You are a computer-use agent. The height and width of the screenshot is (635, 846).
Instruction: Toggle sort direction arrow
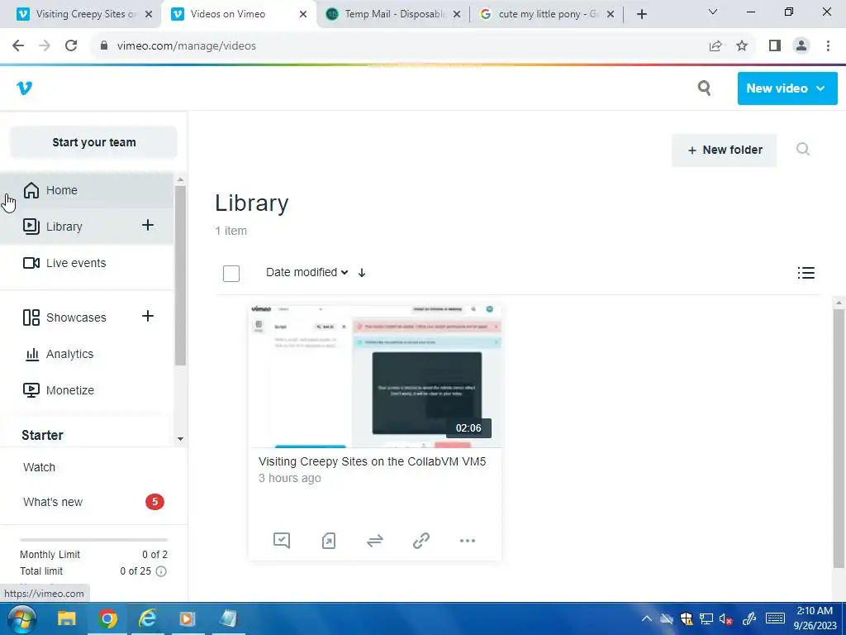tap(362, 273)
